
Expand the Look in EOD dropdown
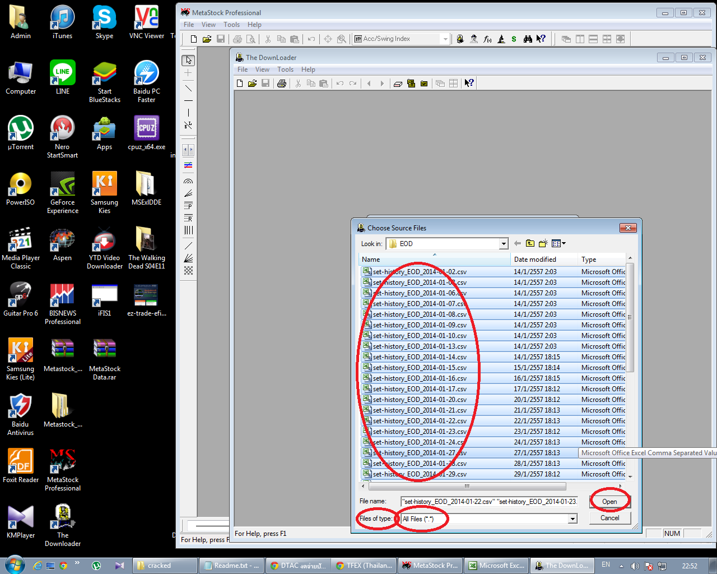(x=503, y=244)
